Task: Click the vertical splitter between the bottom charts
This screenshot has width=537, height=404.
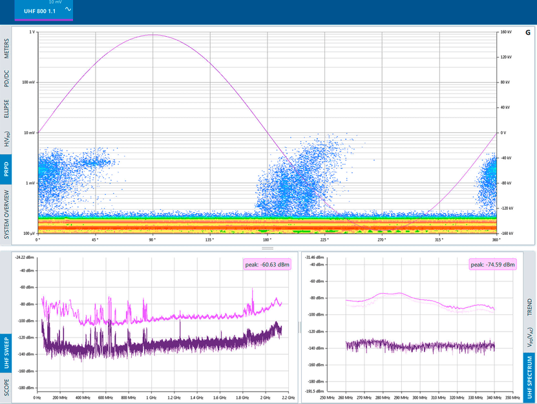Action: pyautogui.click(x=299, y=327)
